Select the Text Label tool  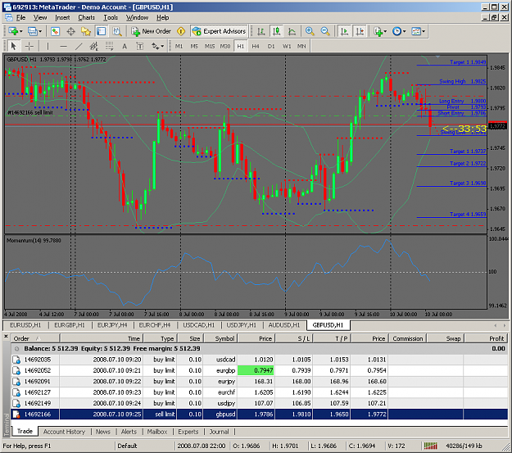point(140,46)
